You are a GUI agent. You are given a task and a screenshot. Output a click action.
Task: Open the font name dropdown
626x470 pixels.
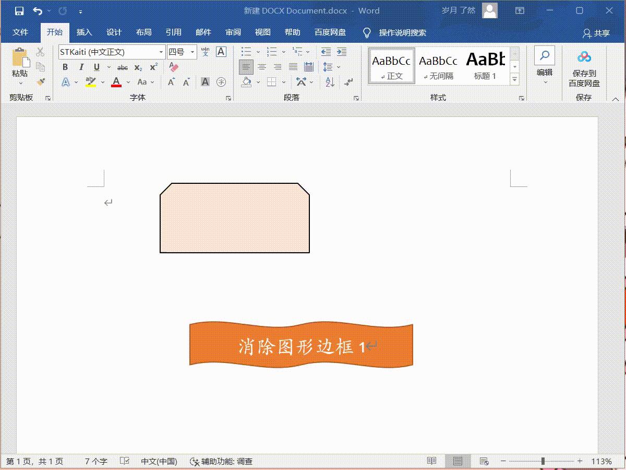161,52
